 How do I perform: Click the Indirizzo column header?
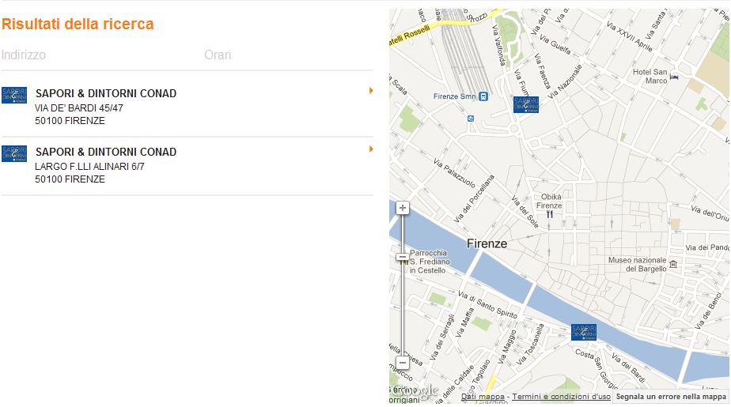click(23, 55)
